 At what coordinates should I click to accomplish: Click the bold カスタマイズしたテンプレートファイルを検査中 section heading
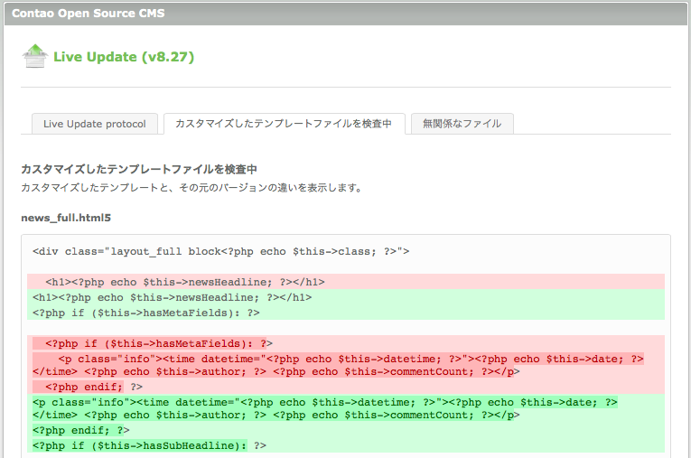click(139, 169)
